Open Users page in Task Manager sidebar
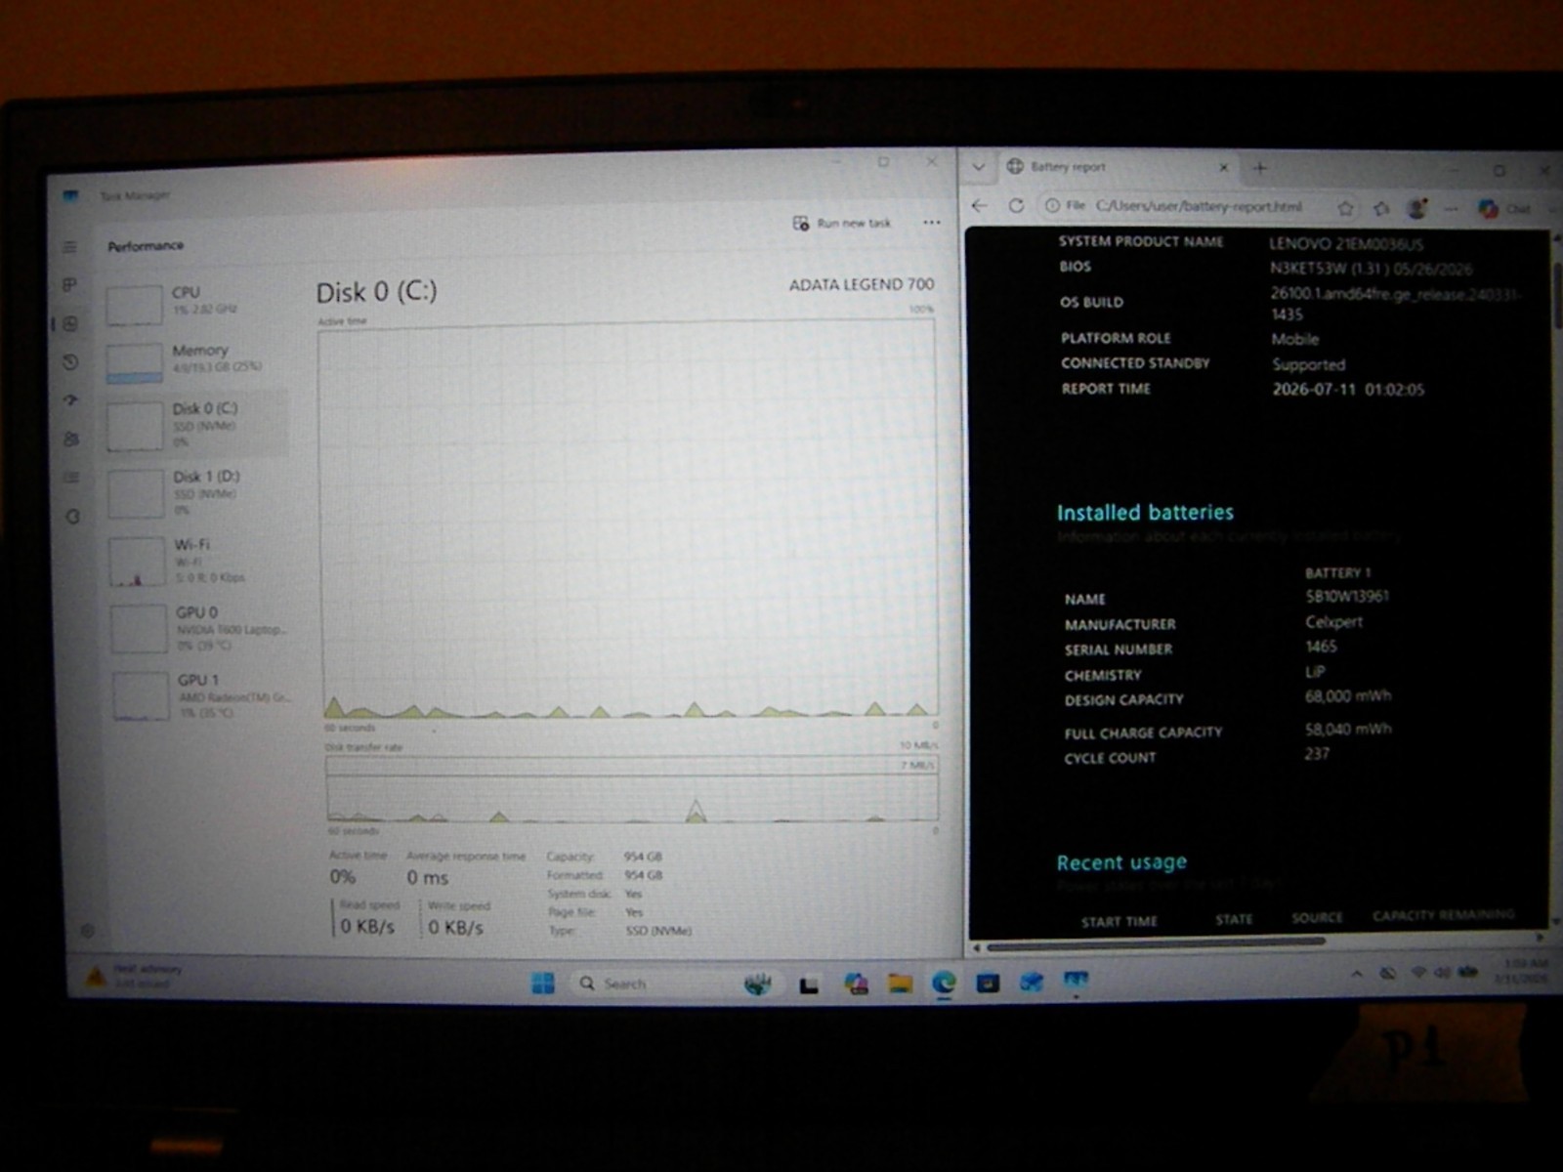This screenshot has width=1563, height=1172. tap(71, 439)
